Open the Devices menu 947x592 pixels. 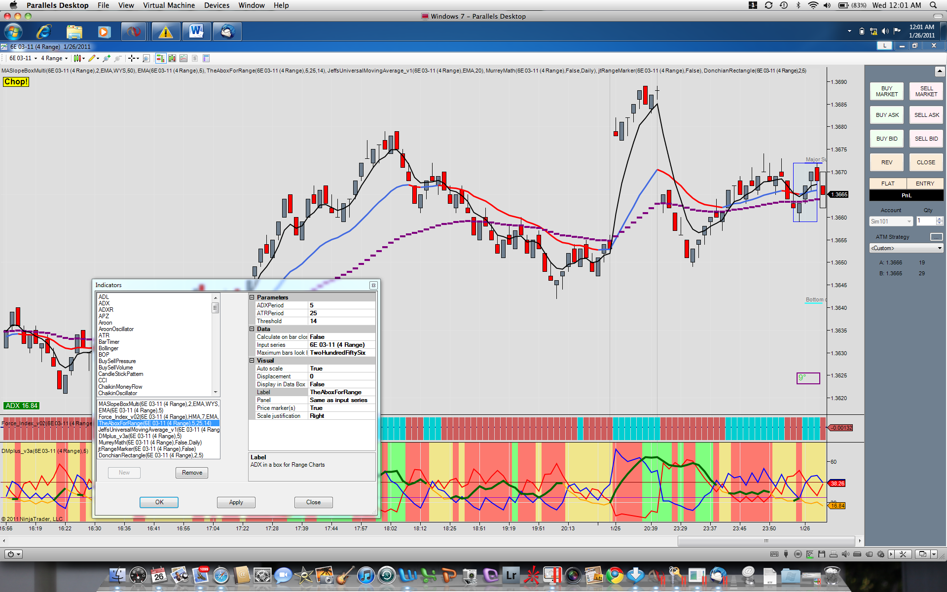[x=217, y=5]
